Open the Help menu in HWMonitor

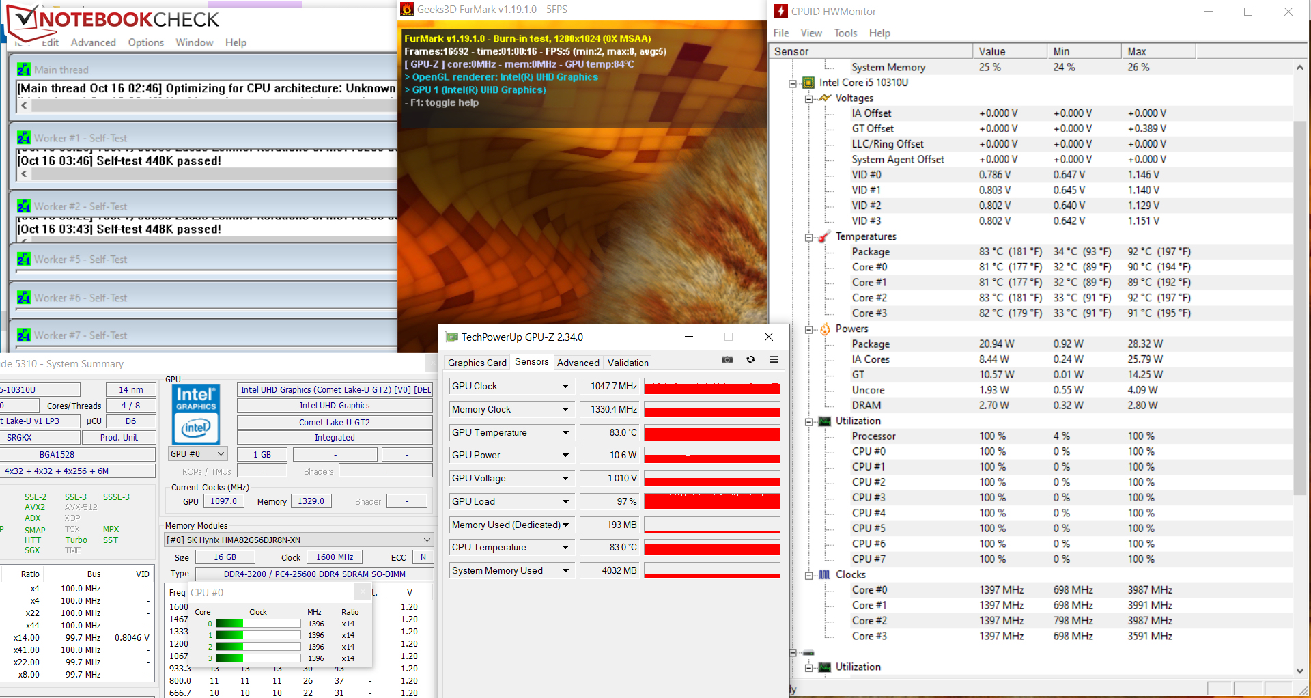(879, 33)
